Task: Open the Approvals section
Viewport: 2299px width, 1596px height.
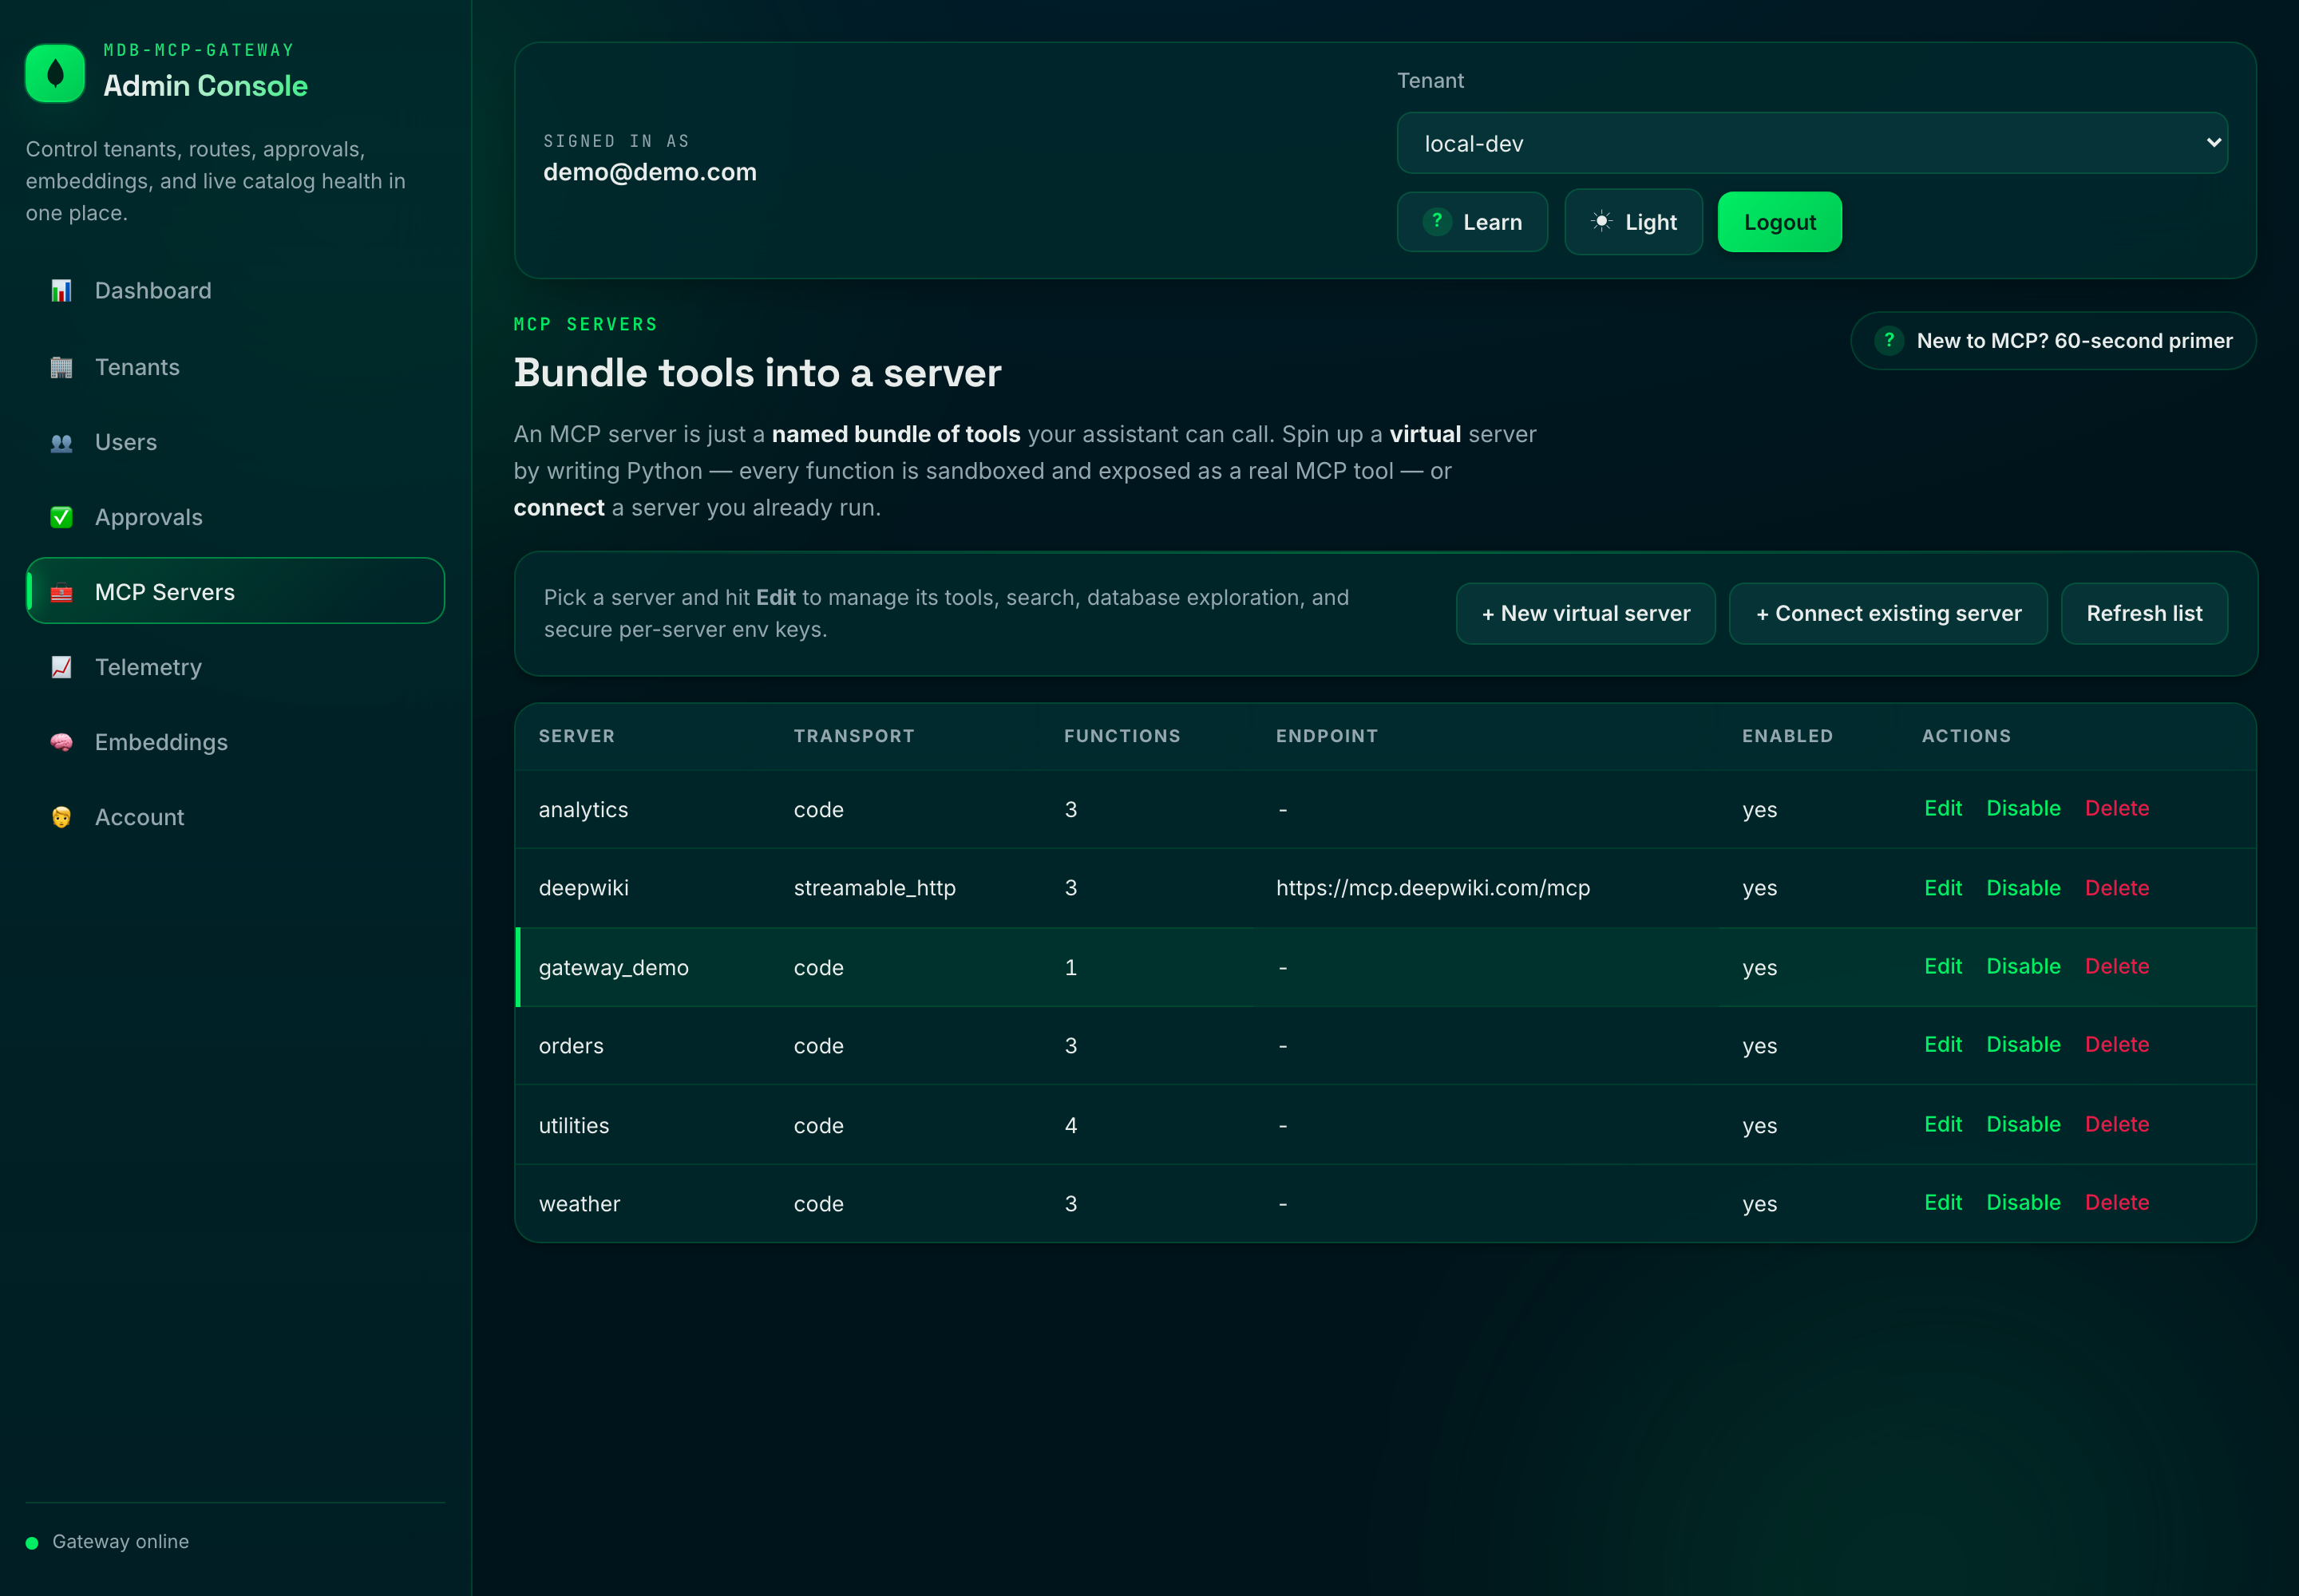Action: point(235,517)
